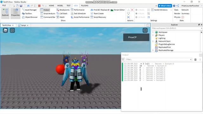
Task: Click the Share icon near username
Action: [178, 6]
